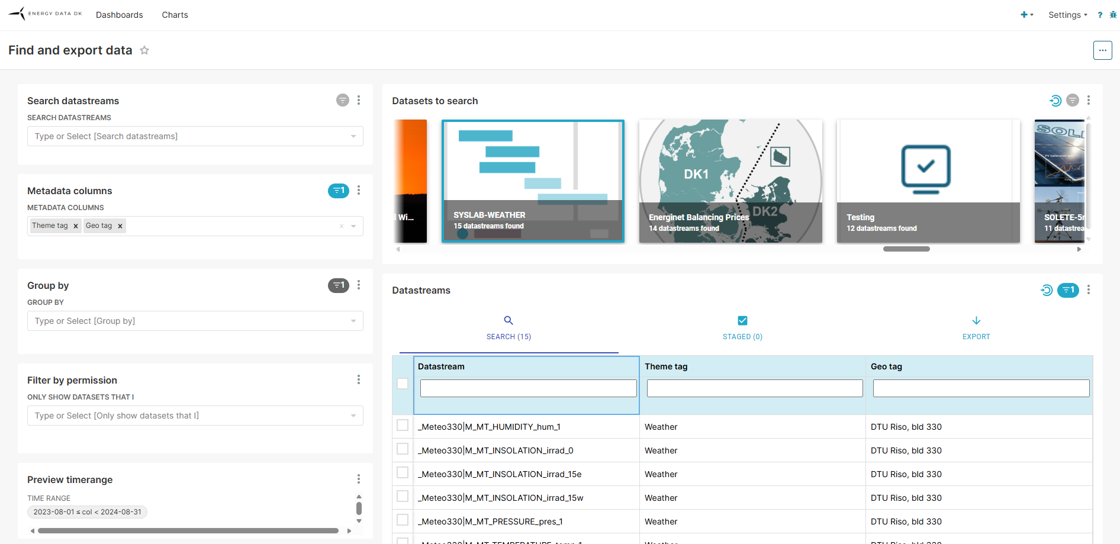The width and height of the screenshot is (1120, 544).
Task: Switch to the EXPORT tab
Action: click(x=976, y=328)
